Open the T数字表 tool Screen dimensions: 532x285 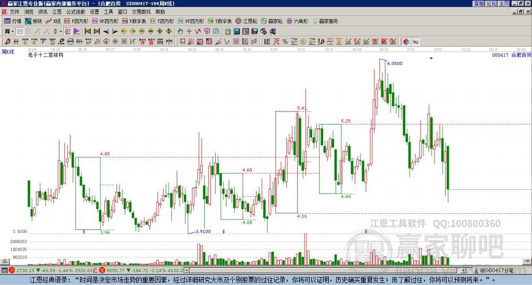[220, 21]
